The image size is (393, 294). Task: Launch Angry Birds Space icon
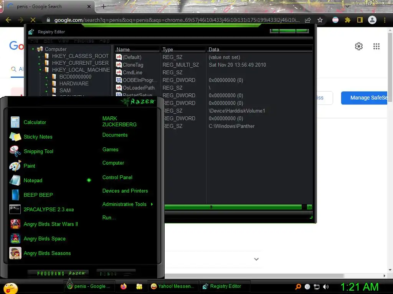tap(15, 238)
